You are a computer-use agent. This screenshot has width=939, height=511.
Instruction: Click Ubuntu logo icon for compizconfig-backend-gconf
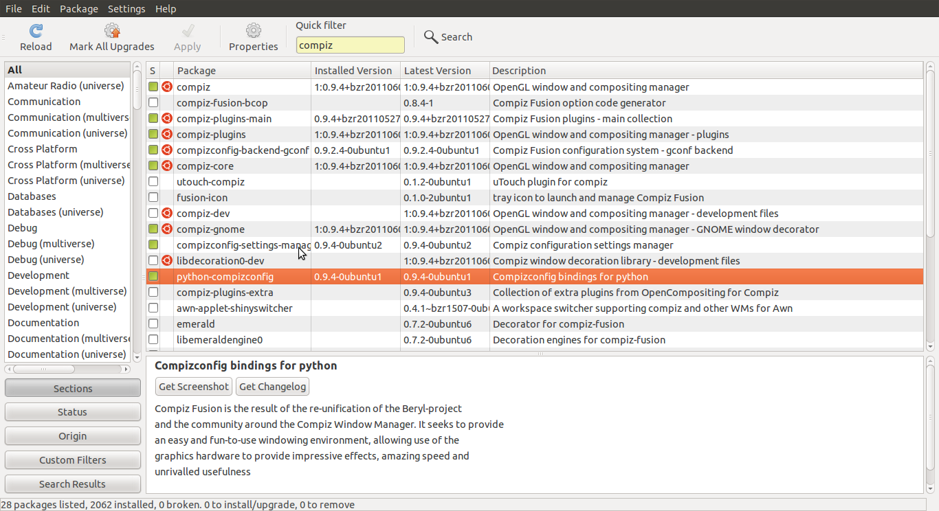pyautogui.click(x=167, y=150)
